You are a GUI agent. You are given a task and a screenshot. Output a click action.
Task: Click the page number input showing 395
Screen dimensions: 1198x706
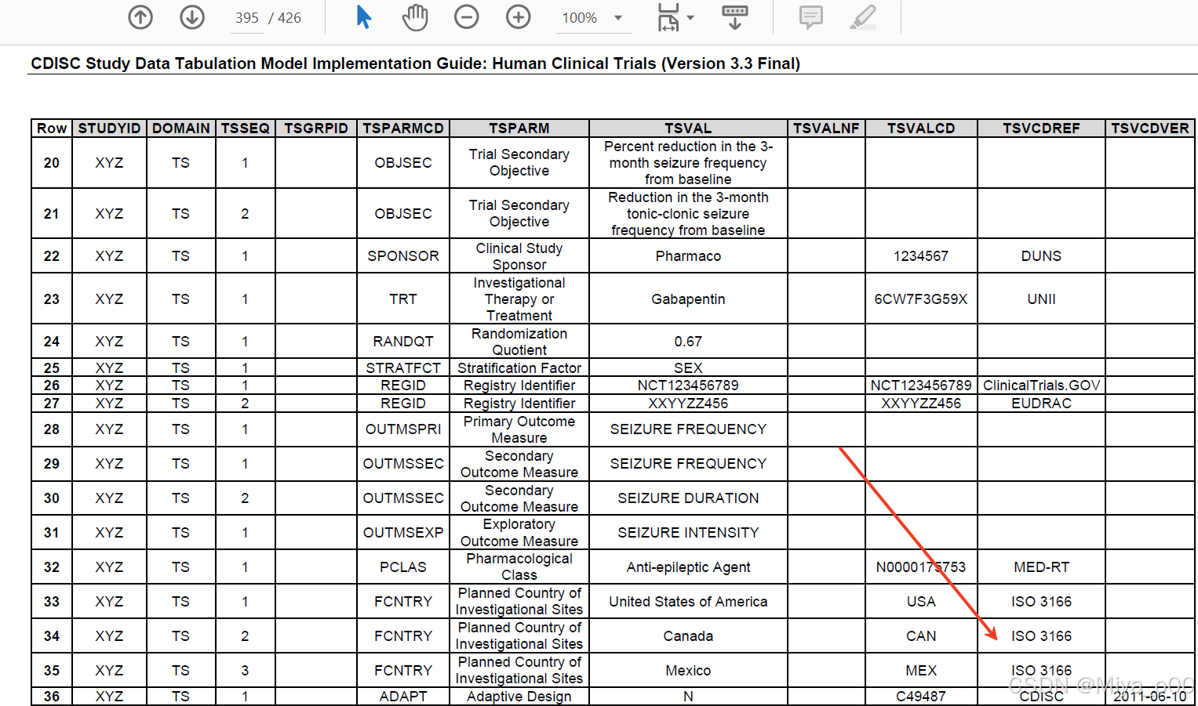click(x=247, y=17)
